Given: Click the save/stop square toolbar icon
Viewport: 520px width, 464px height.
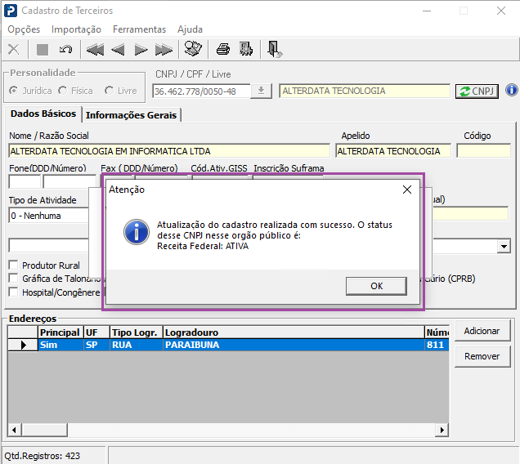Looking at the screenshot, I should (x=43, y=50).
